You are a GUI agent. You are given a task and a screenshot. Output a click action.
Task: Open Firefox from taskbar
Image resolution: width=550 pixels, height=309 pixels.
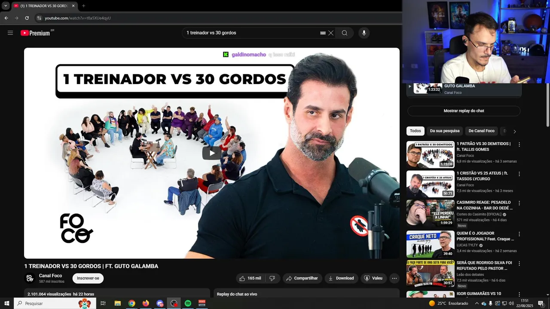click(146, 303)
